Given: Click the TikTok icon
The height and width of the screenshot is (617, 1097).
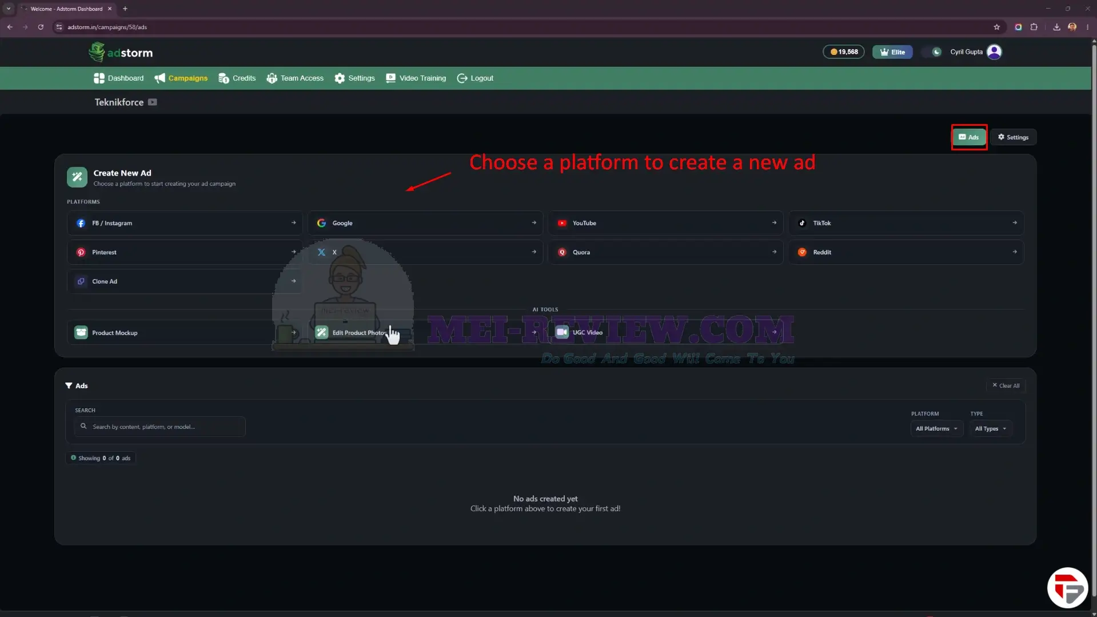Looking at the screenshot, I should tap(802, 223).
